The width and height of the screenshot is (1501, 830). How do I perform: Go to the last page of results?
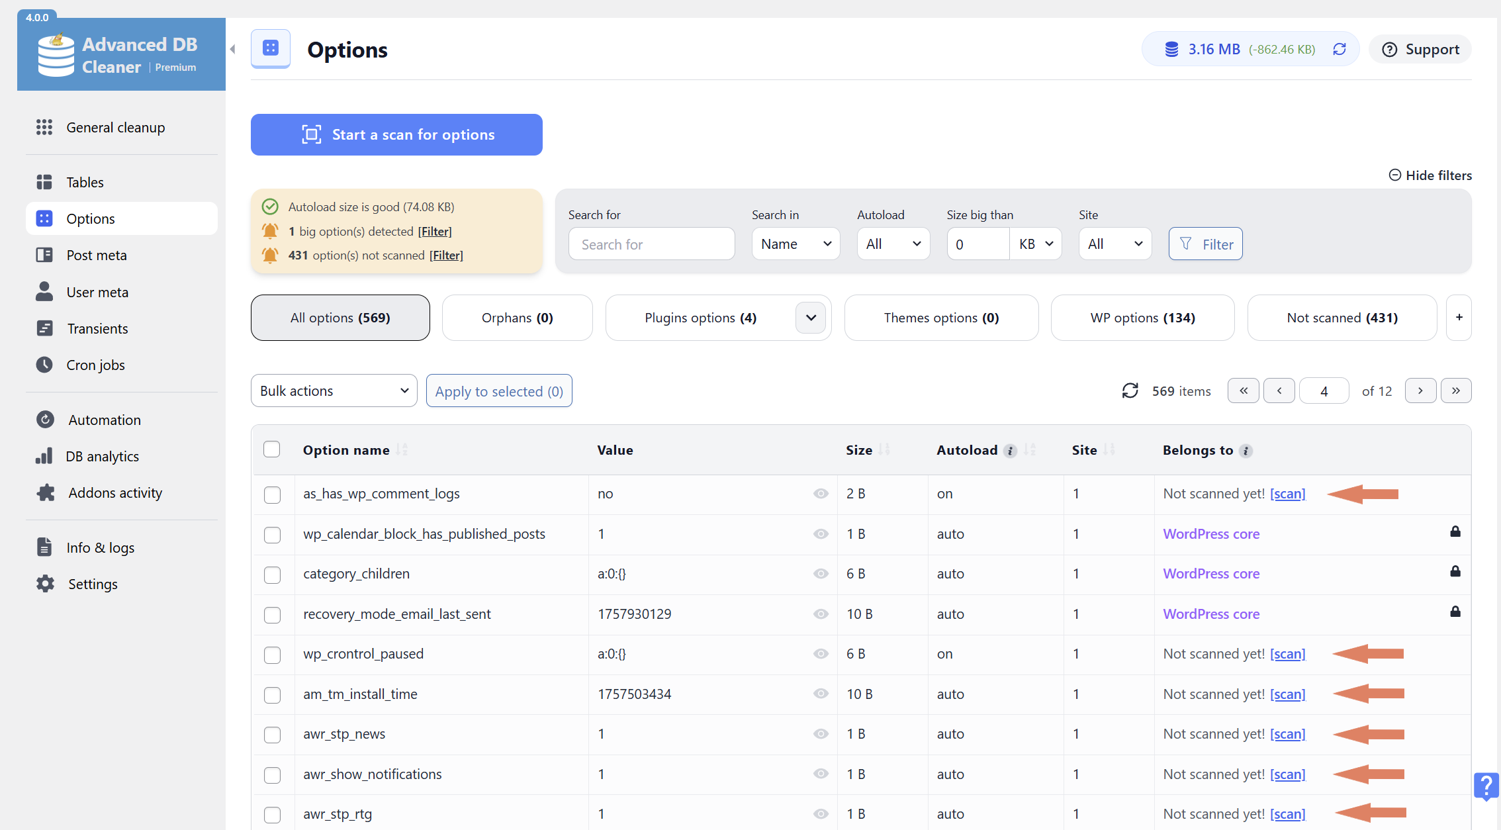1456,391
